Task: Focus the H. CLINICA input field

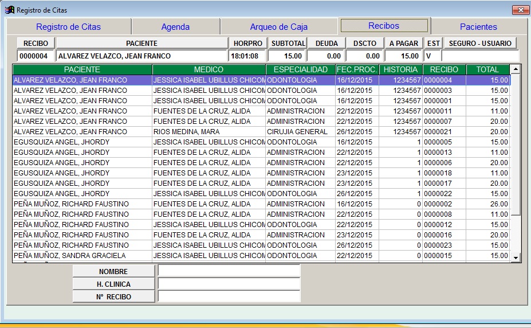Action: coord(229,284)
